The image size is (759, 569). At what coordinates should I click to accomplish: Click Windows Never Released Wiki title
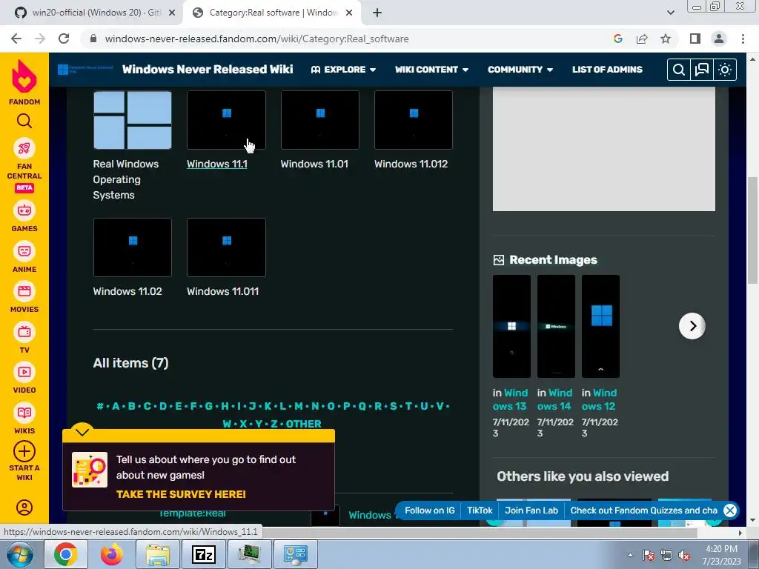pyautogui.click(x=208, y=69)
